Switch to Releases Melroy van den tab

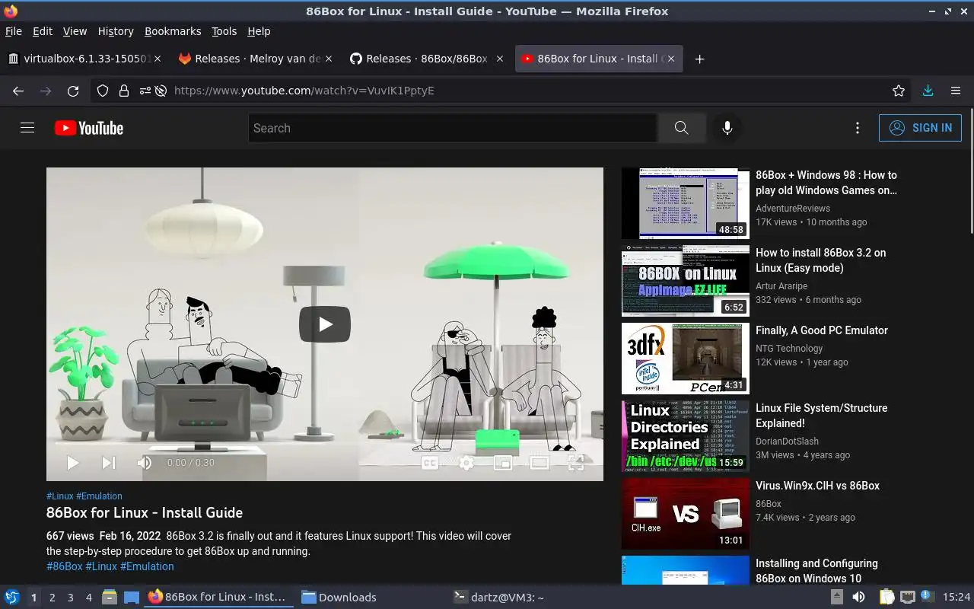(254, 59)
